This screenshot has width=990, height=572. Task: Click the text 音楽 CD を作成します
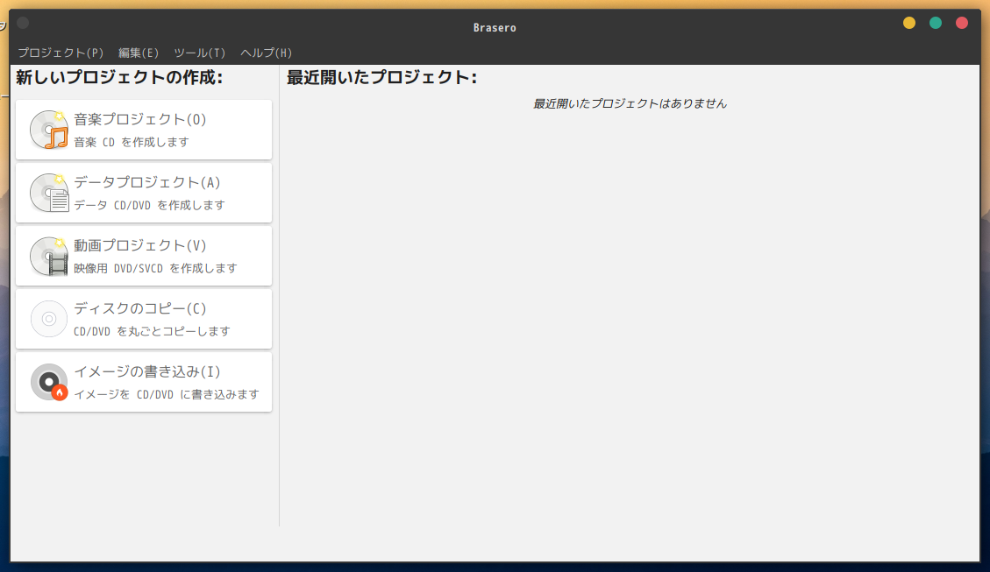[132, 143]
